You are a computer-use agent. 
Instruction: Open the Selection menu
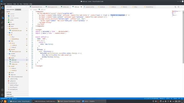9,4
